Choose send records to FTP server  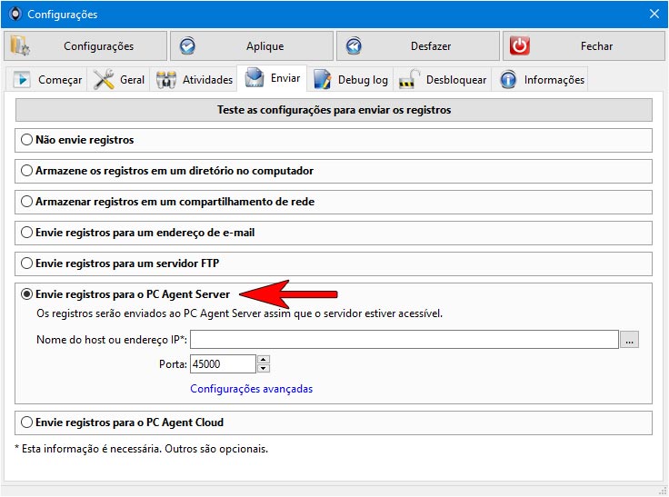pyautogui.click(x=26, y=263)
